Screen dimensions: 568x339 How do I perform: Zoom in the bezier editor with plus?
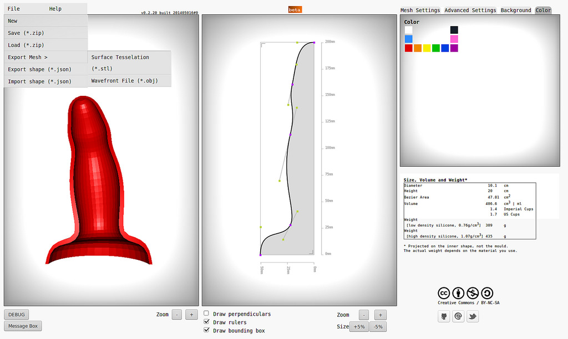point(380,315)
